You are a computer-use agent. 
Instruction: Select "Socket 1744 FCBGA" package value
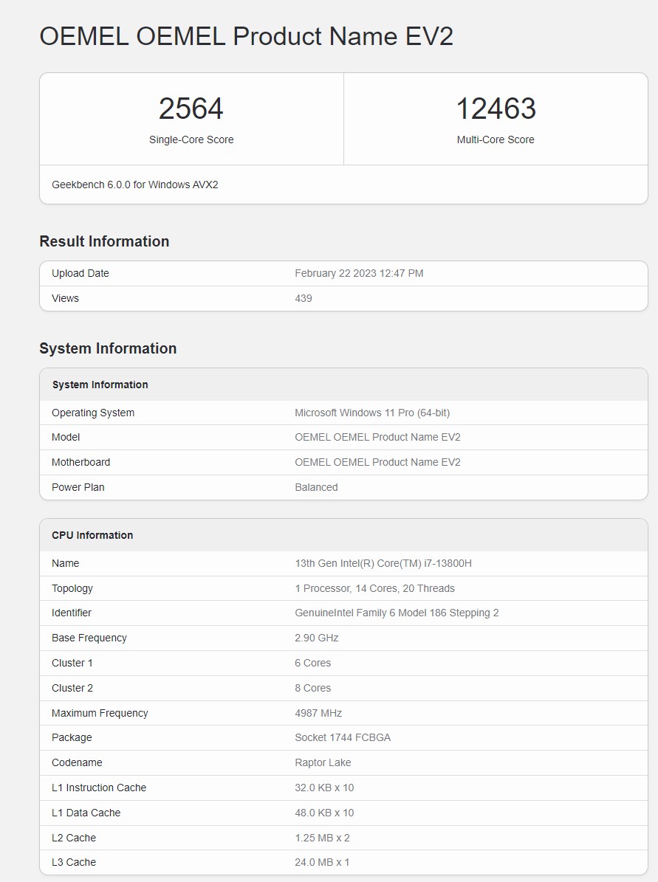[343, 737]
